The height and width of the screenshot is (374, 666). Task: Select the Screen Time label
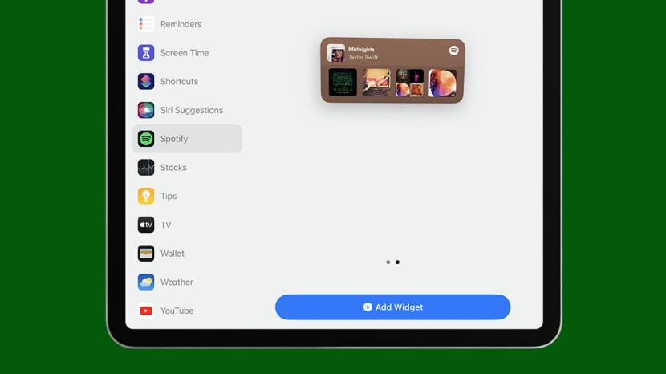[x=185, y=53]
